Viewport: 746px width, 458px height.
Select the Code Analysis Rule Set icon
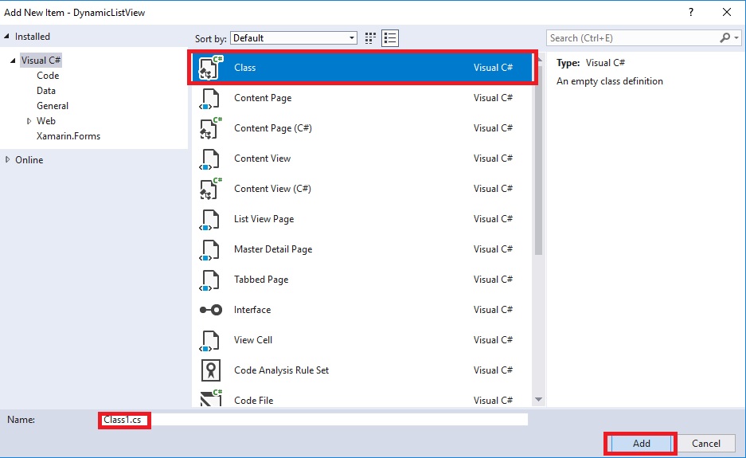[211, 370]
